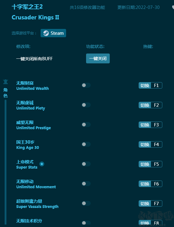Toggle the Unlimited Wealth switch
Image resolution: width=174 pixels, height=227 pixels.
point(86,85)
